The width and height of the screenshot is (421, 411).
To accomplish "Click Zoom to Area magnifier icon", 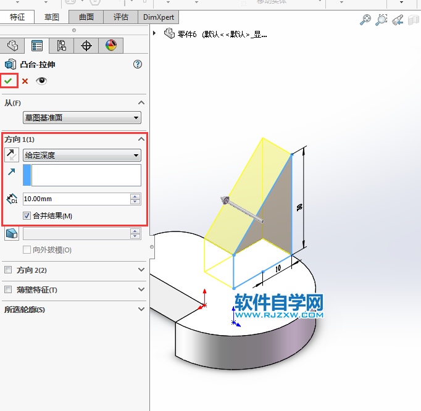I will click(x=381, y=20).
